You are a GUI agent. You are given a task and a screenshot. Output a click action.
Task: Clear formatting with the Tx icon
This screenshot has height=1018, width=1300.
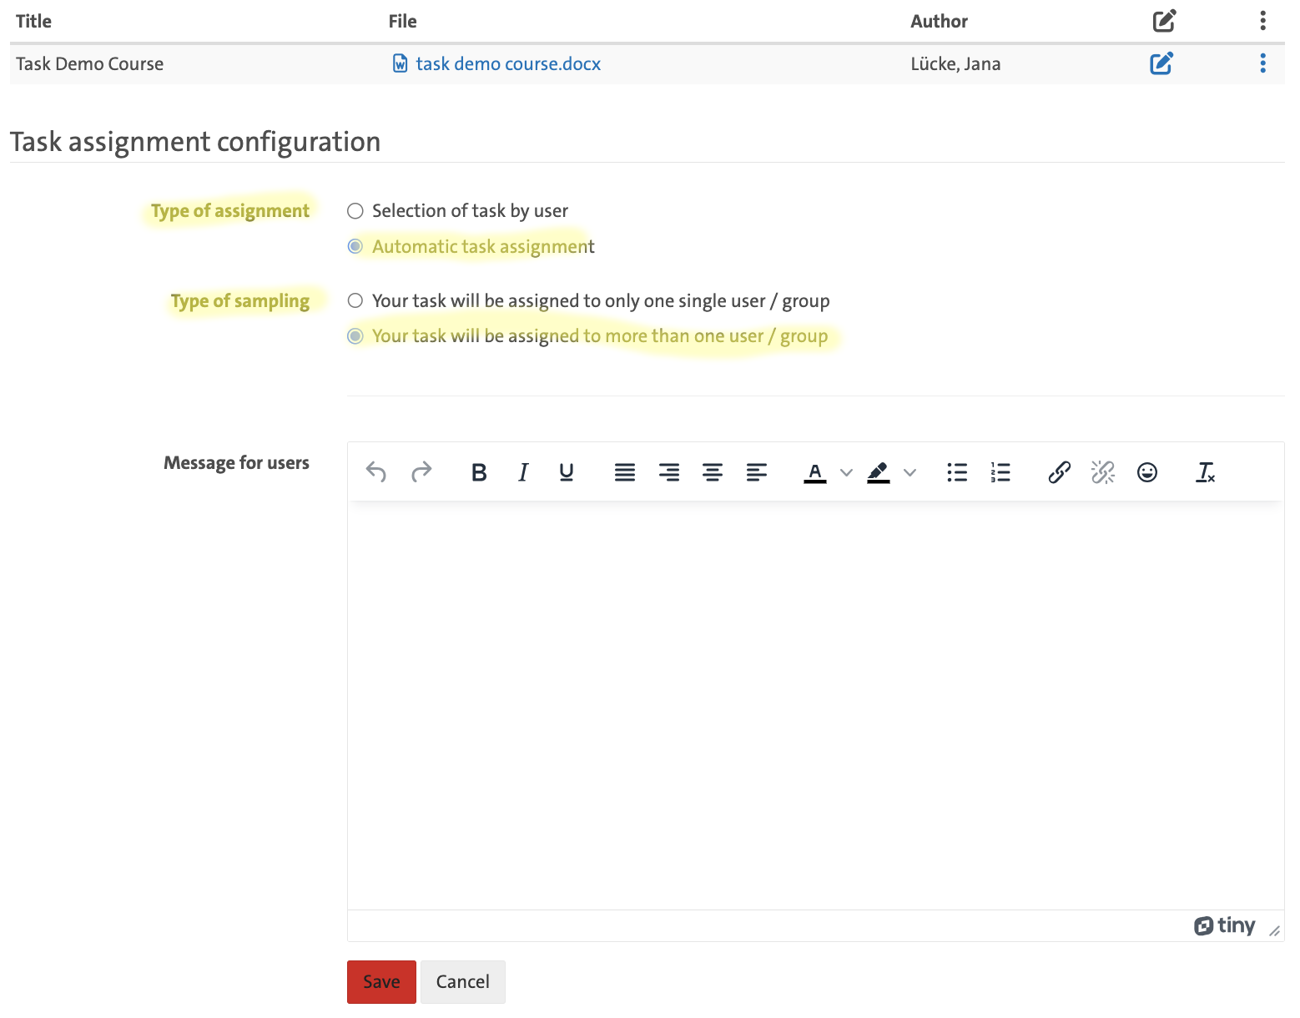point(1206,472)
